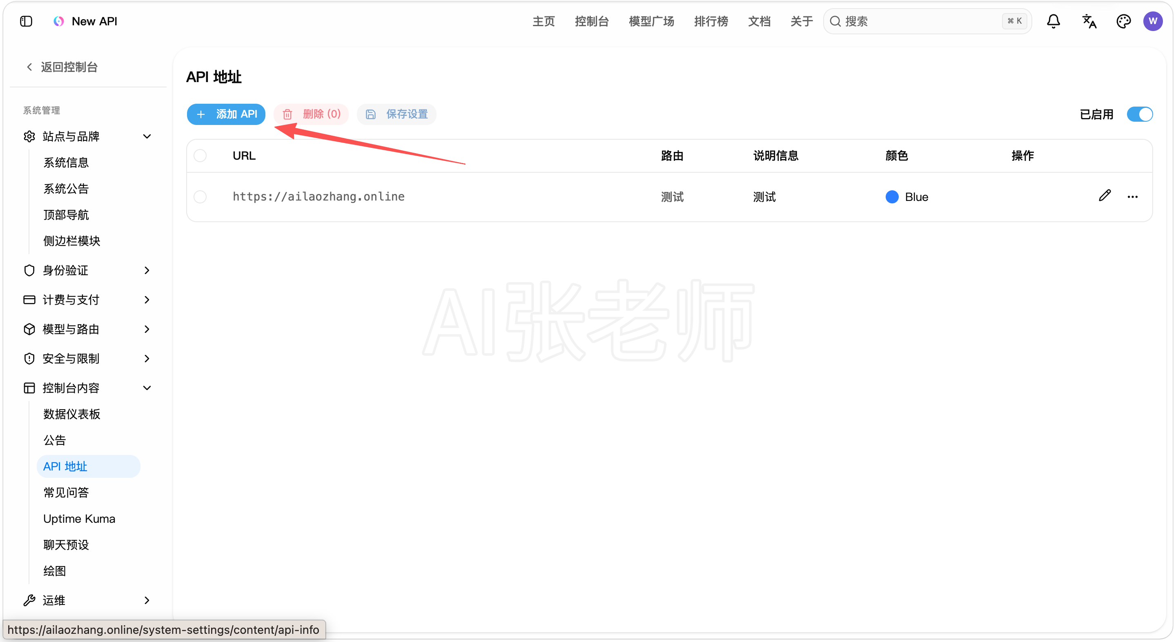Select all rows with the header checkbox
1176x642 pixels.
[200, 156]
